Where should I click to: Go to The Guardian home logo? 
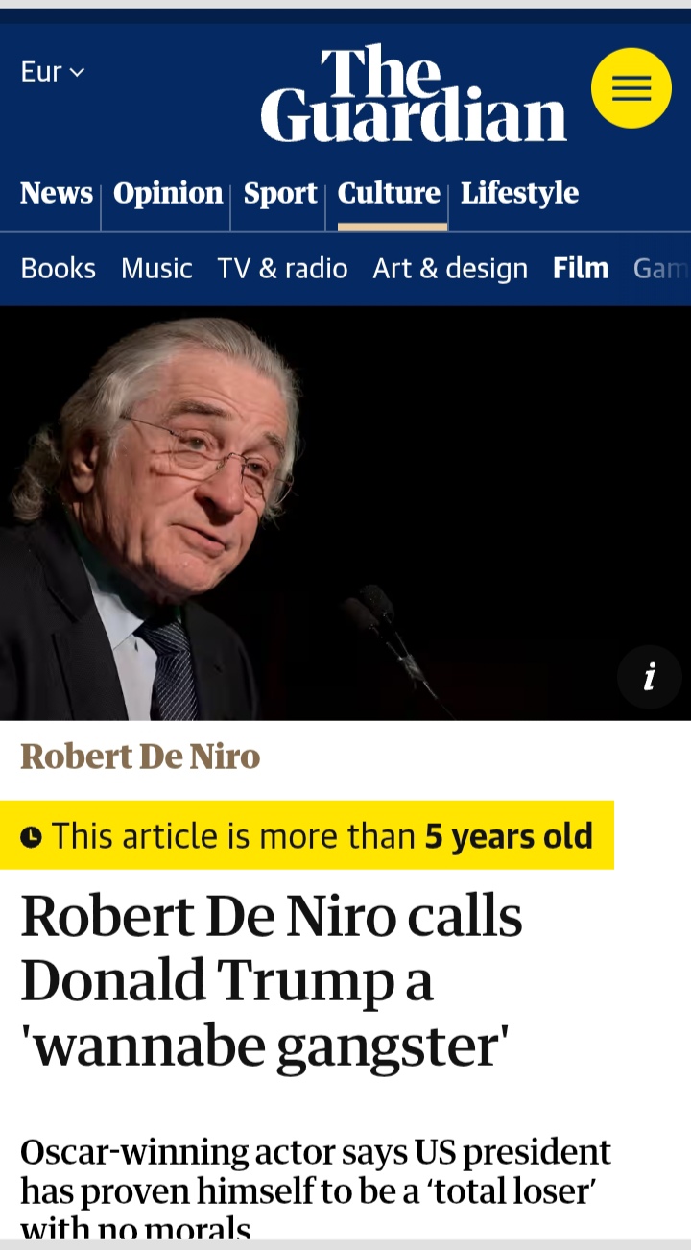(x=414, y=93)
